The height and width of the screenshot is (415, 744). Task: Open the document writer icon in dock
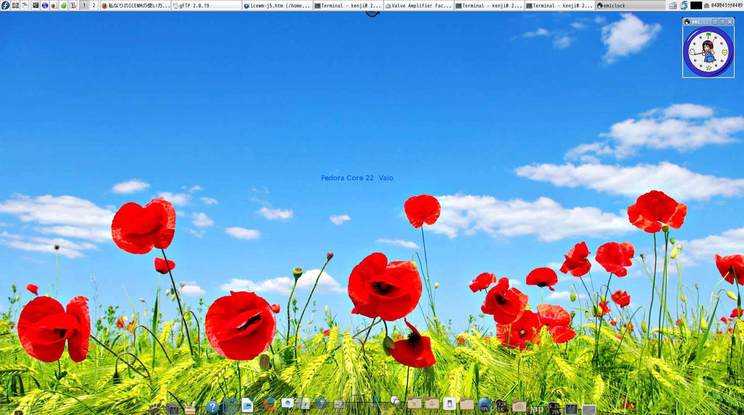247,406
